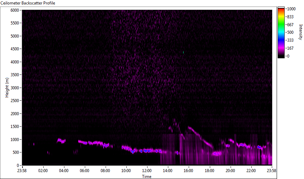Click the descending cloud streak after 16:00

[x=200, y=136]
